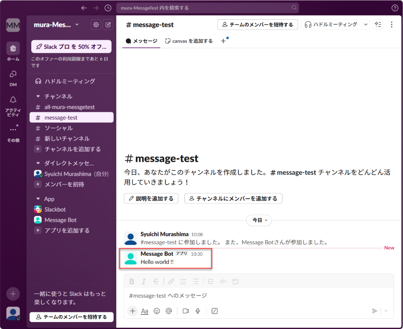
Task: Collapse the チャンネル section
Action: click(x=38, y=96)
